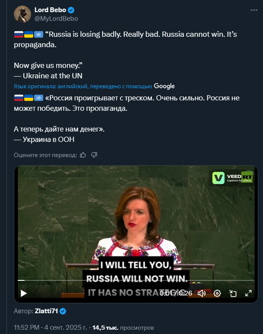The image size is (263, 334).
Task: Open the @MyLordBebo handle link
Action: (56, 19)
